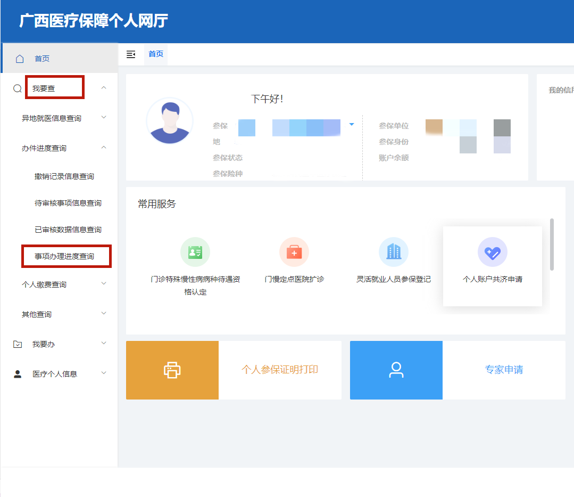This screenshot has width=574, height=497.
Task: Open 撤销记录信息查询 menu item
Action: [64, 176]
